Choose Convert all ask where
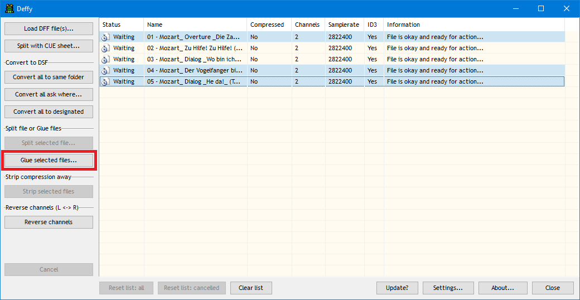The height and width of the screenshot is (300, 580). click(x=49, y=94)
